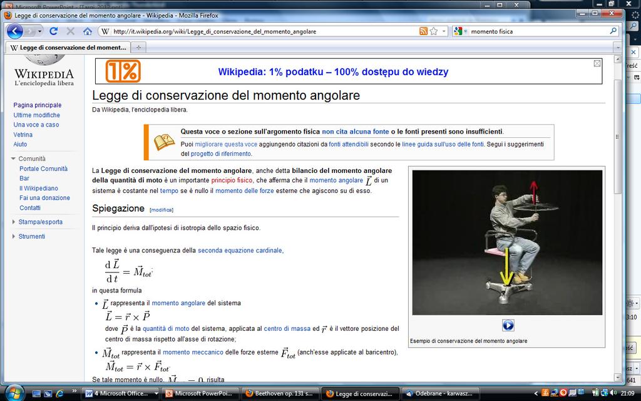Open 'Portale Comunità'

tap(43, 169)
